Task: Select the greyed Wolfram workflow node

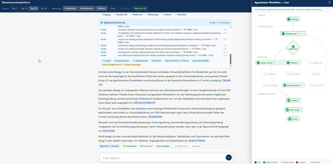Action: click(x=270, y=74)
